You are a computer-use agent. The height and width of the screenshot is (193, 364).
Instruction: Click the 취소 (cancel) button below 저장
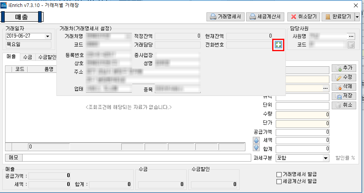(x=344, y=105)
